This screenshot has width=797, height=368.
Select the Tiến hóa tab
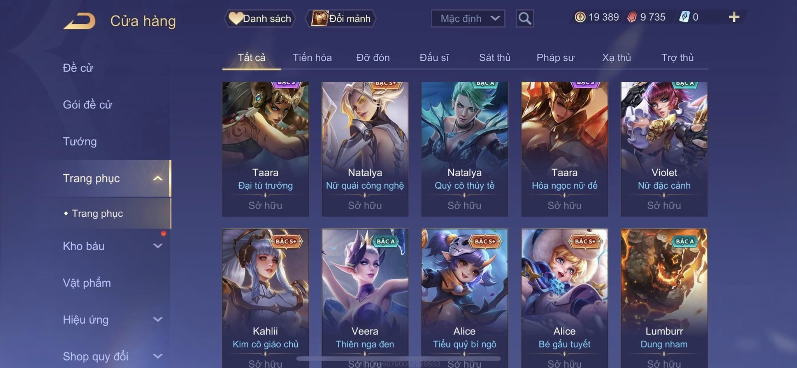pyautogui.click(x=312, y=58)
